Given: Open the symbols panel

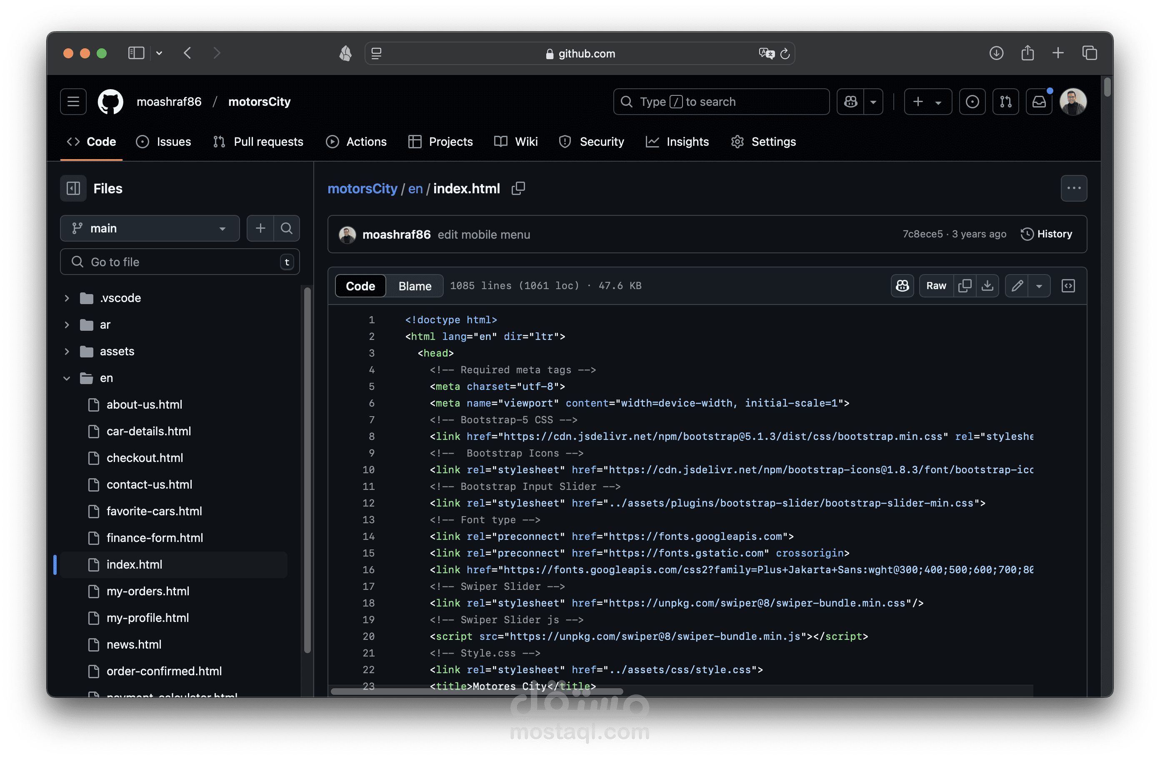Looking at the screenshot, I should 1068,286.
